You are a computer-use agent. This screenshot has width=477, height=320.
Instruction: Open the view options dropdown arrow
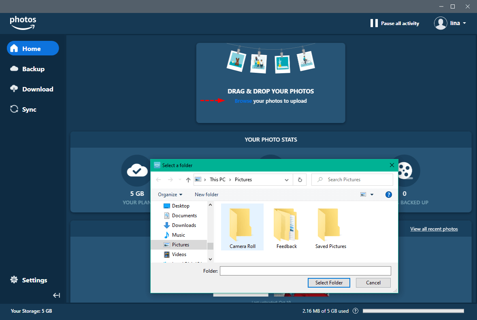[x=372, y=195]
